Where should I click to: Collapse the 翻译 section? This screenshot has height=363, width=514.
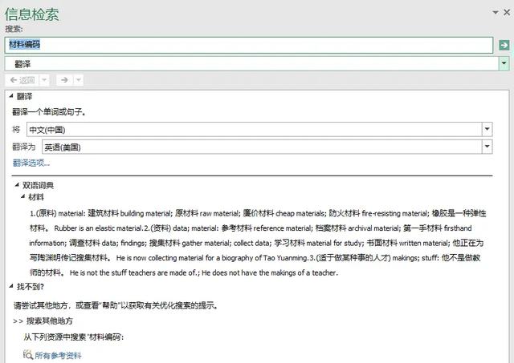coord(11,96)
